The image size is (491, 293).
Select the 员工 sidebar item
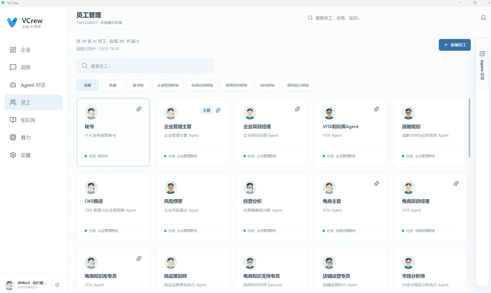33,102
